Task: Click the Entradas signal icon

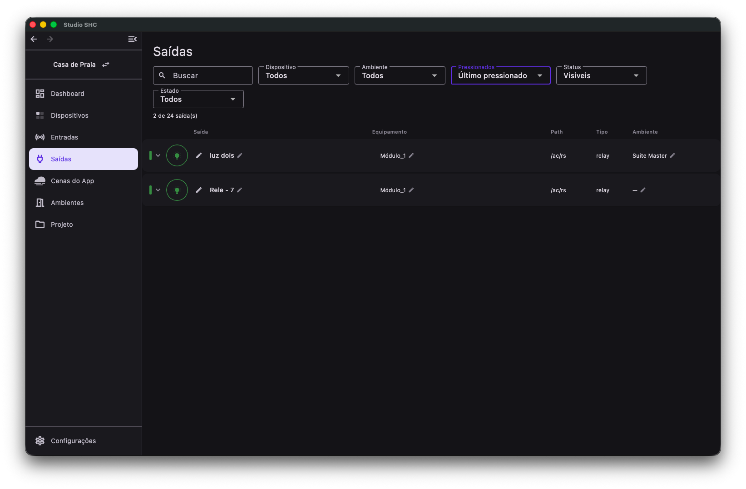Action: (x=40, y=137)
